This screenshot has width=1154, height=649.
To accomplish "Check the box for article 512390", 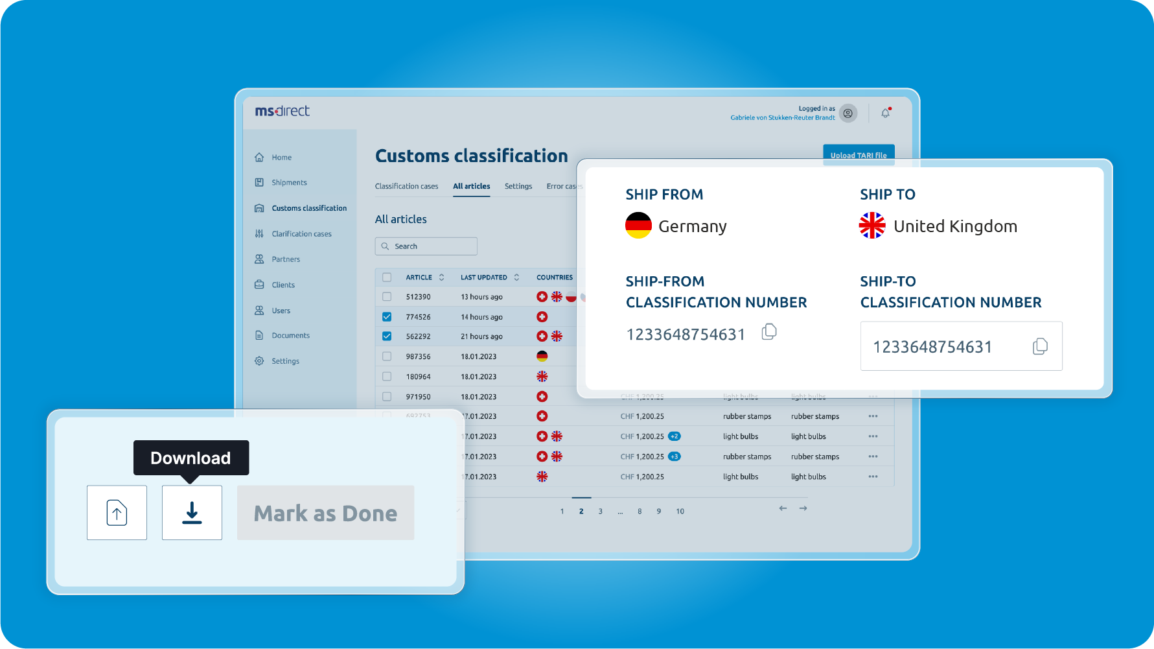I will [387, 297].
